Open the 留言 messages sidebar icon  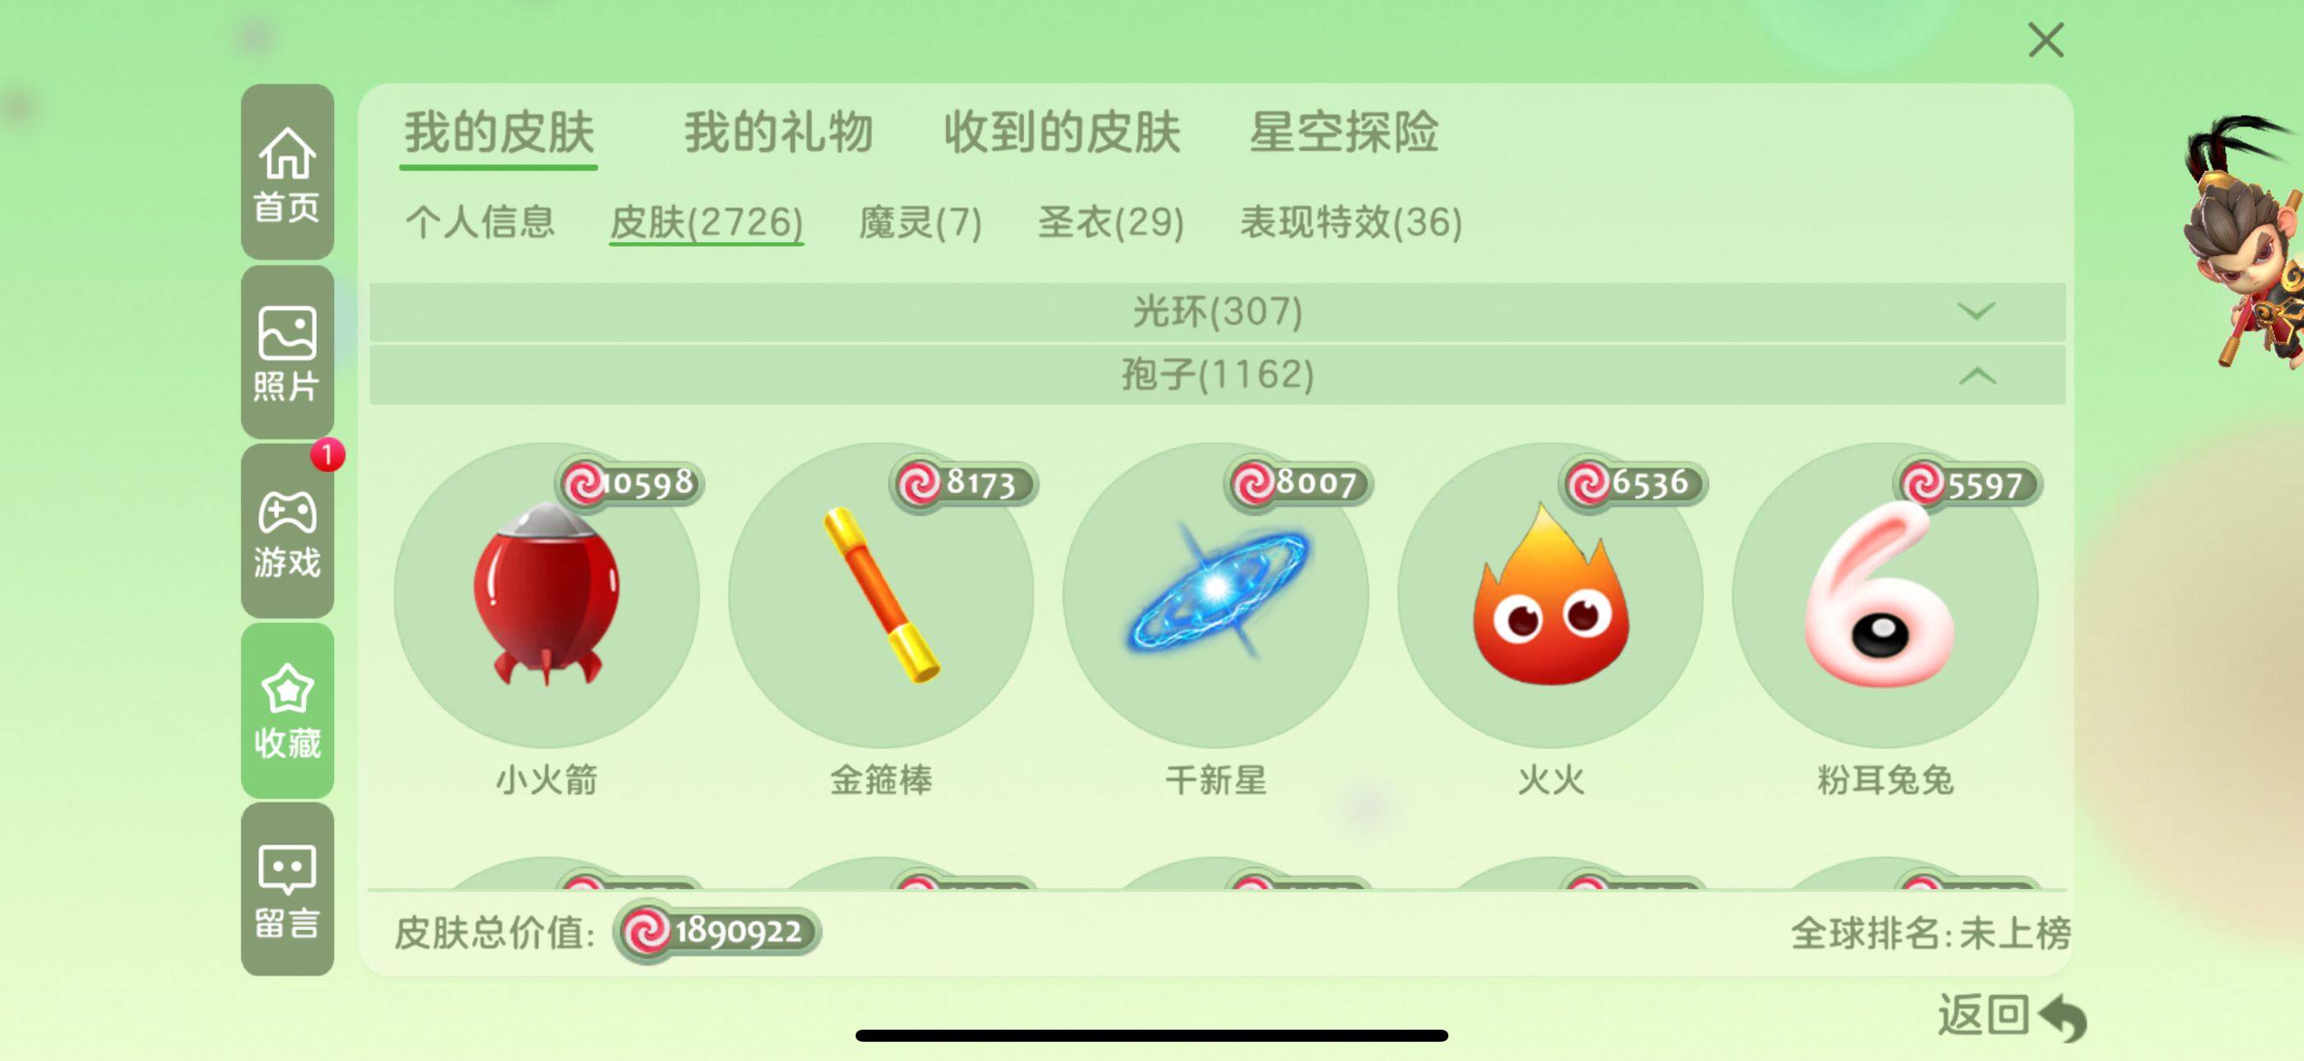(x=287, y=889)
